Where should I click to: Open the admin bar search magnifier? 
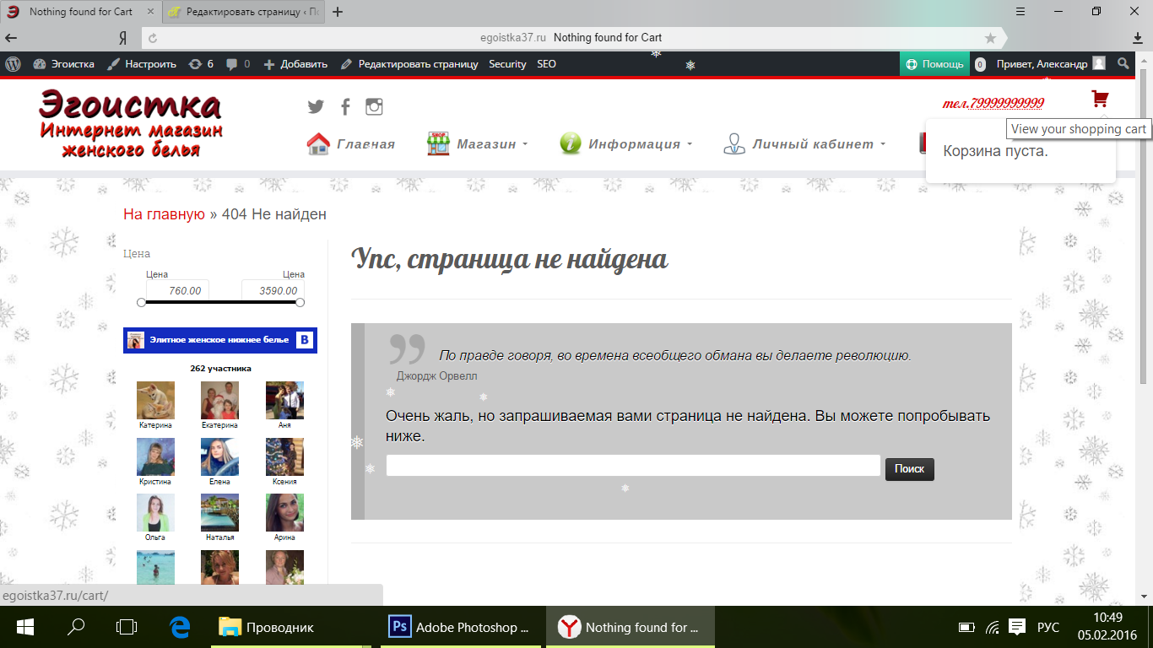click(1123, 64)
